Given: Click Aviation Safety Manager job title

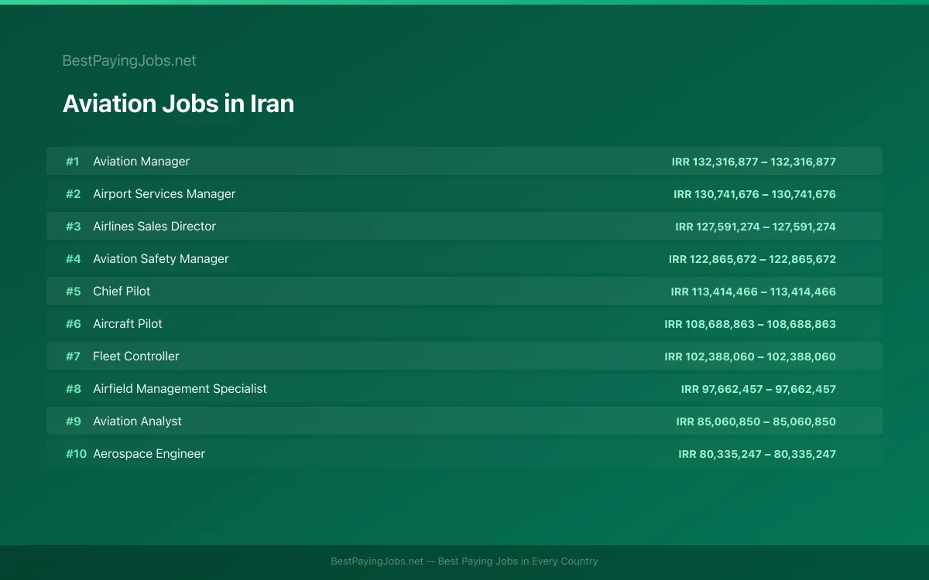Looking at the screenshot, I should pyautogui.click(x=161, y=259).
